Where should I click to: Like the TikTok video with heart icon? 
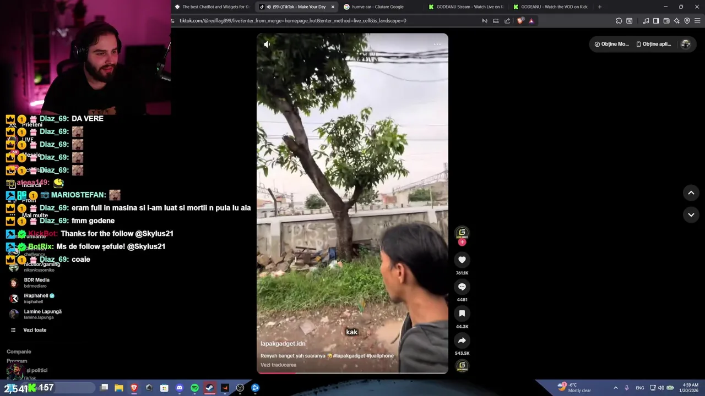[462, 260]
